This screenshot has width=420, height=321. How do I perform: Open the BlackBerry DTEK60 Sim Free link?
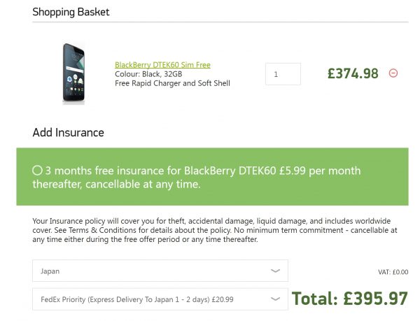pyautogui.click(x=162, y=65)
